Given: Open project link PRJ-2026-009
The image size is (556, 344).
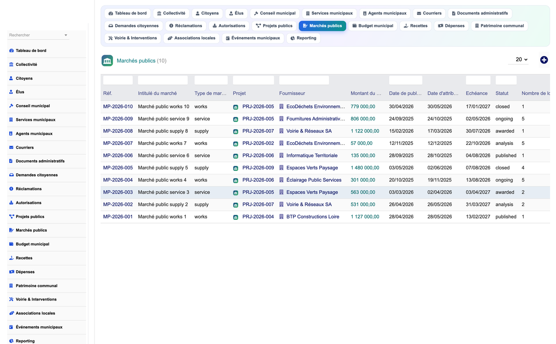Looking at the screenshot, I should (258, 168).
